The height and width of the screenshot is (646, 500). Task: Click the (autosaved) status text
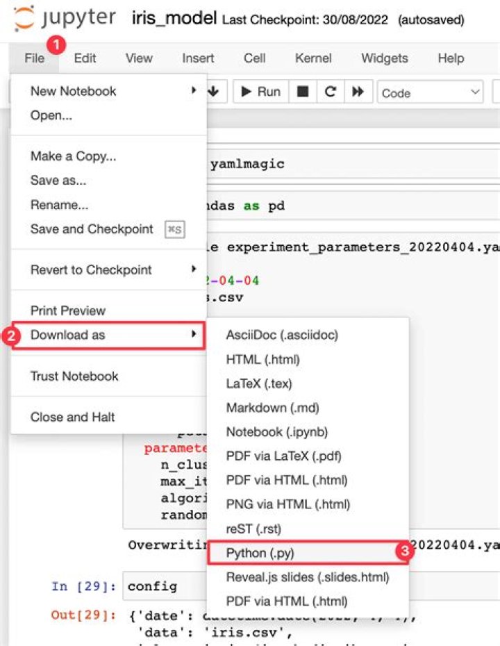click(431, 19)
